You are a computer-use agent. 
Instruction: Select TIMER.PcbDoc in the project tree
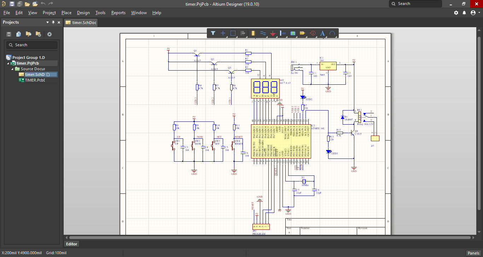34,80
